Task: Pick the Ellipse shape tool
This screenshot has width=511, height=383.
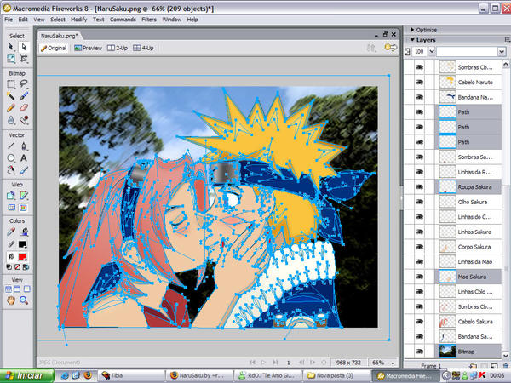Action: point(11,158)
